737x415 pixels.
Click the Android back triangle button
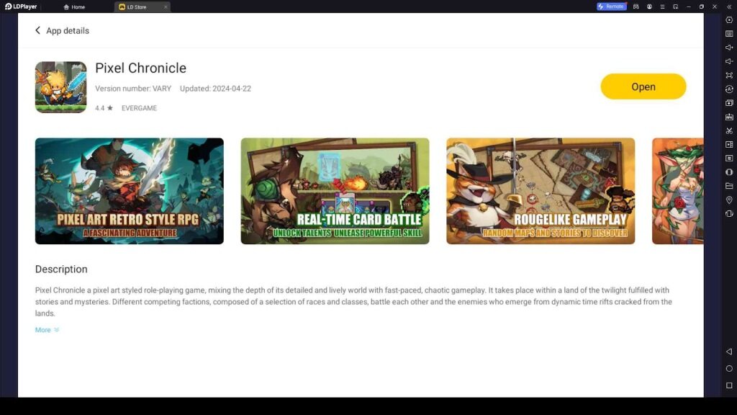tap(729, 352)
